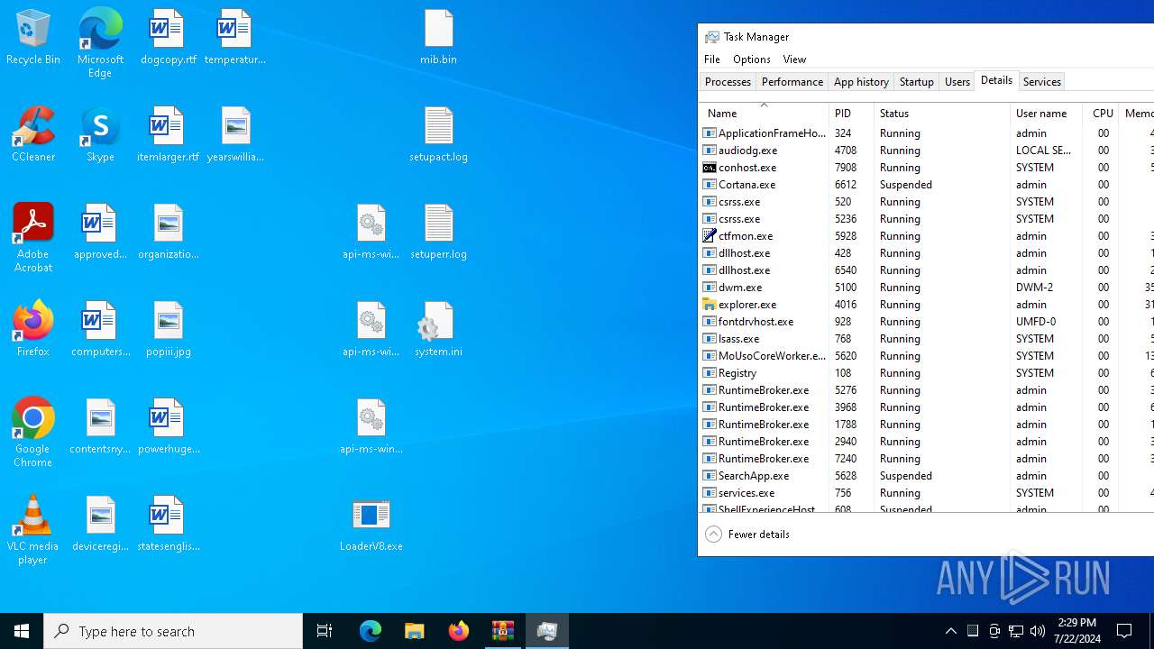
Task: Select the LoaderV8.exe desktop icon
Action: 371,525
